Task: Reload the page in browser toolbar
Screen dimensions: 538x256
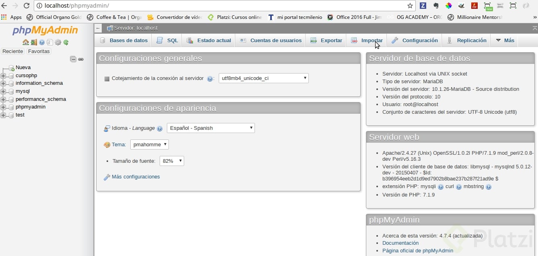Action: (27, 6)
